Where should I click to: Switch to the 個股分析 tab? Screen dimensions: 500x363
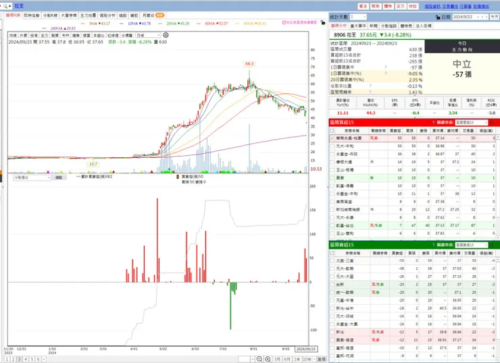coord(107,16)
